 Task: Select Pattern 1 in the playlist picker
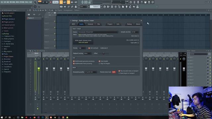[34, 18]
